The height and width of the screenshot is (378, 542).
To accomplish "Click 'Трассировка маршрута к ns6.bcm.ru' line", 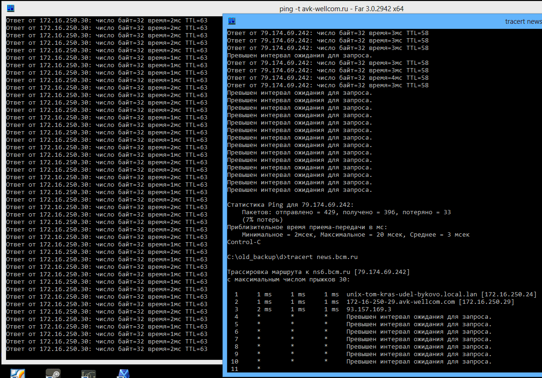I will pos(319,272).
